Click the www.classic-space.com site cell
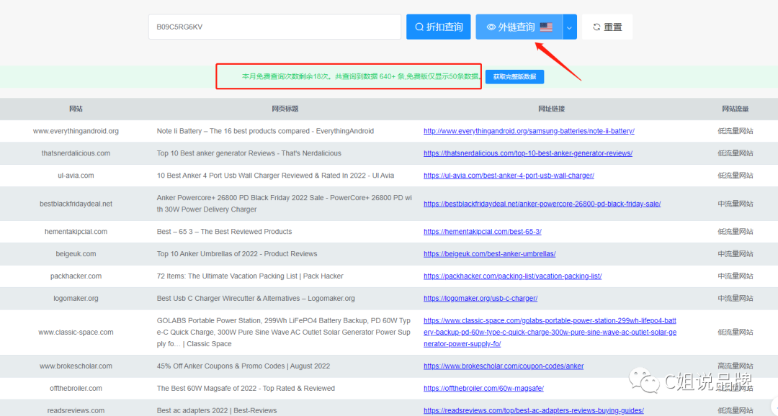 (x=76, y=333)
